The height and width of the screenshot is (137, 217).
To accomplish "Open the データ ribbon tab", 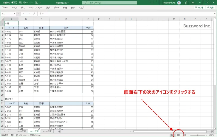I will click(56, 7).
